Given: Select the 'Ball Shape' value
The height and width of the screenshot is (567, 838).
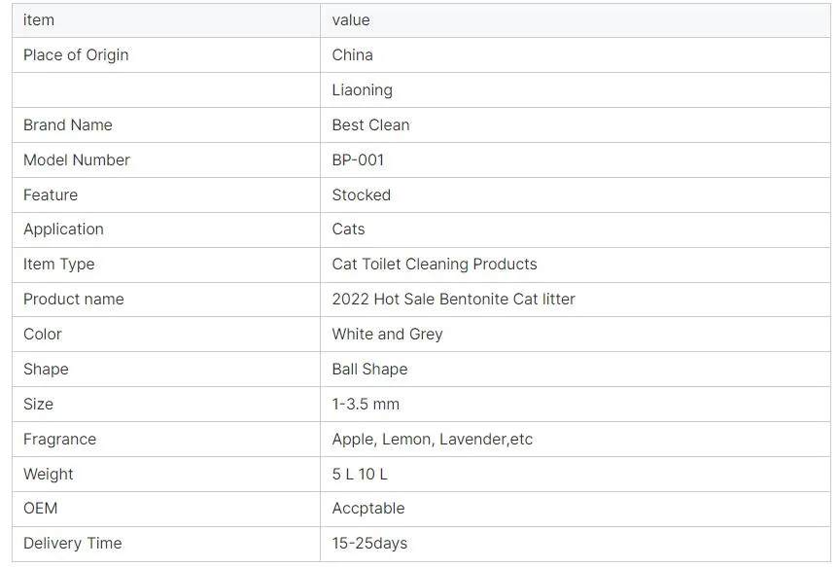Looking at the screenshot, I should (369, 369).
